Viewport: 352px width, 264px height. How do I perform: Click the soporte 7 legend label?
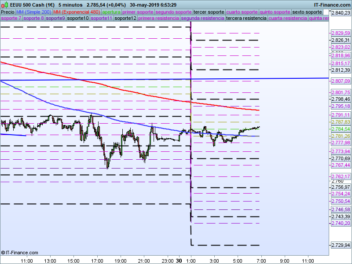(x=11, y=18)
